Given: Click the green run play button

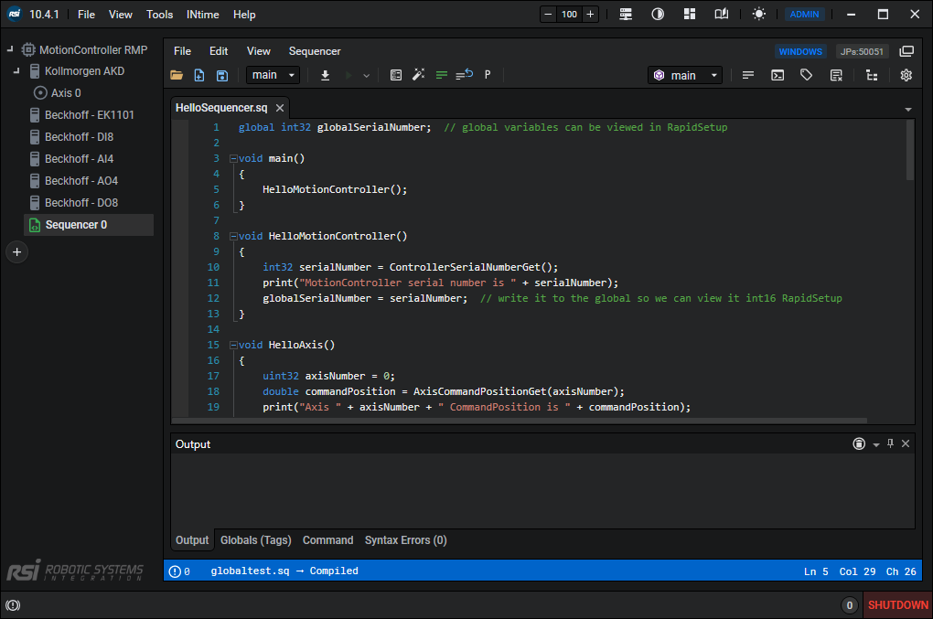Looking at the screenshot, I should pyautogui.click(x=349, y=75).
